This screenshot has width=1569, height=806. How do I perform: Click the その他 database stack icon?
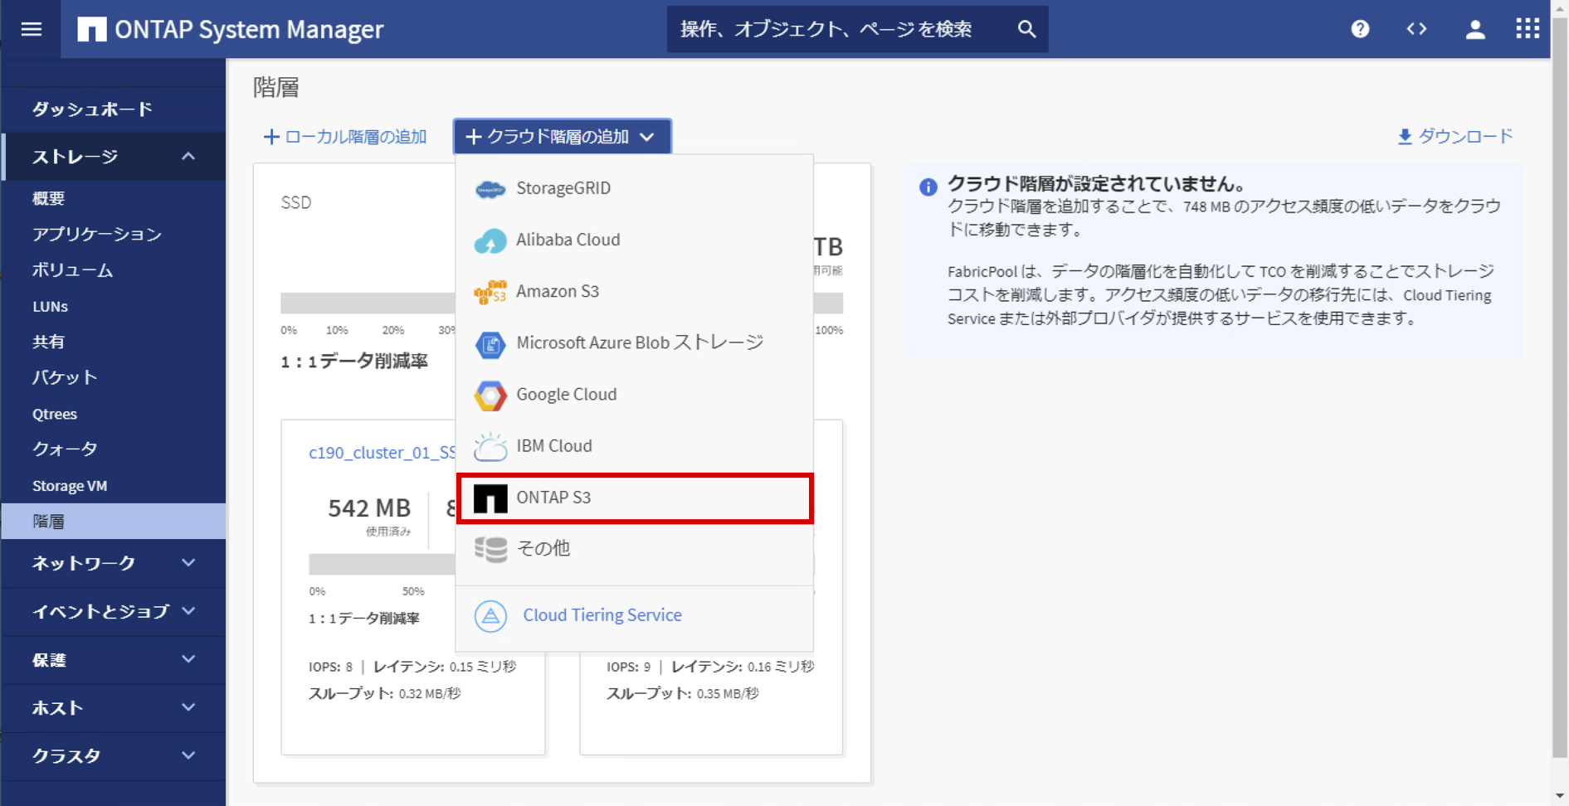[x=490, y=549]
